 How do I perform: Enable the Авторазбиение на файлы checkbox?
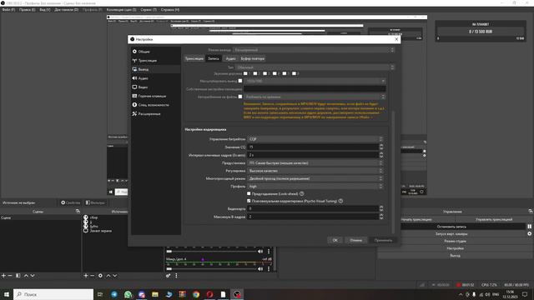tap(240, 97)
